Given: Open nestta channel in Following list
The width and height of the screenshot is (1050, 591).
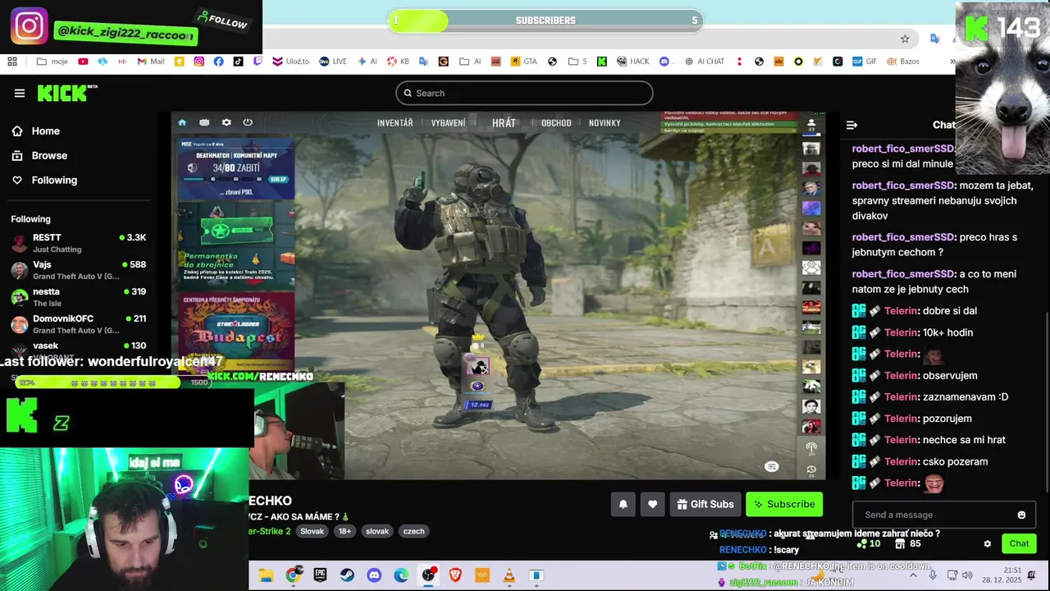Looking at the screenshot, I should (79, 297).
